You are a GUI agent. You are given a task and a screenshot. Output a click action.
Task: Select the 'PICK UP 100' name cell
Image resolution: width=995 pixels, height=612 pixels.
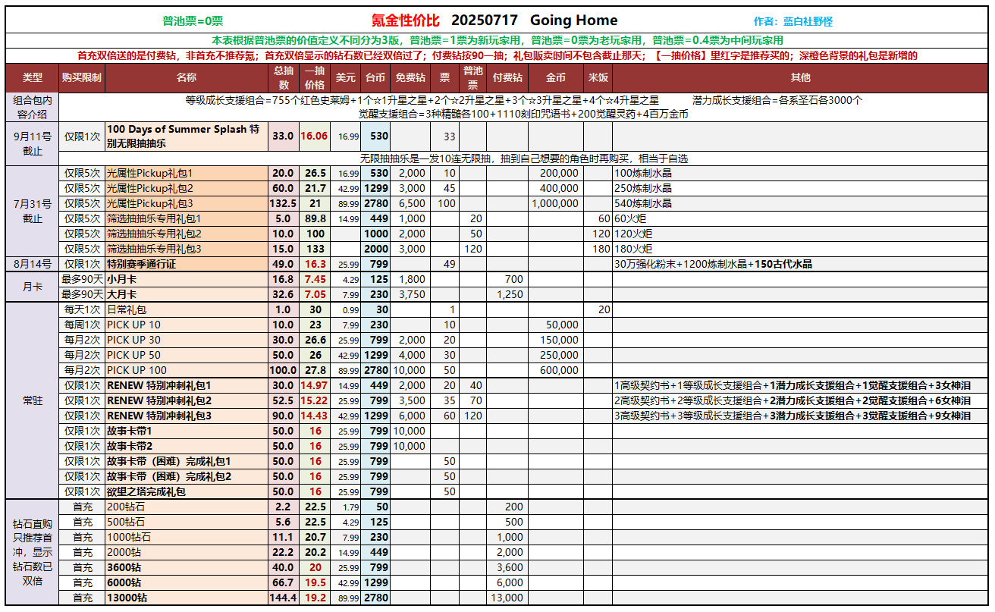tap(187, 370)
